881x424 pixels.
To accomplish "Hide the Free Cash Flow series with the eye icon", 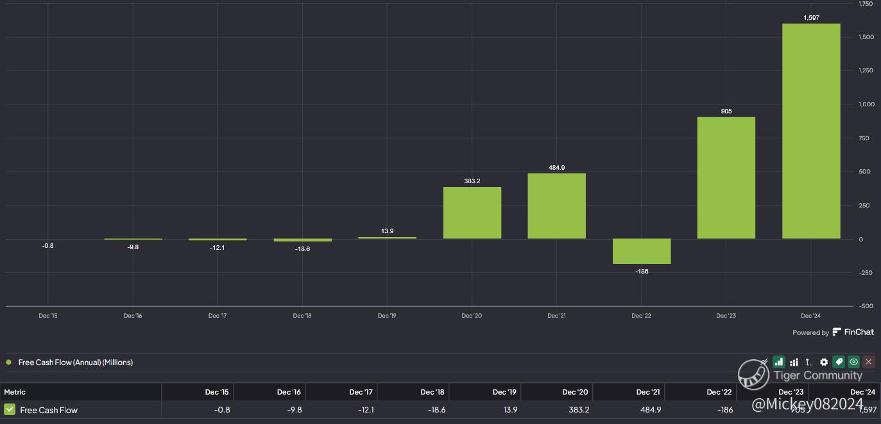I will pyautogui.click(x=853, y=362).
